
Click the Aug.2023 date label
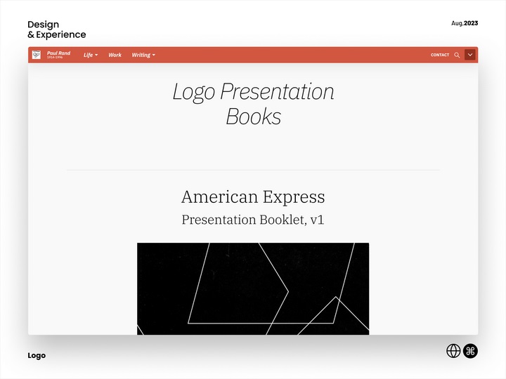tap(465, 23)
